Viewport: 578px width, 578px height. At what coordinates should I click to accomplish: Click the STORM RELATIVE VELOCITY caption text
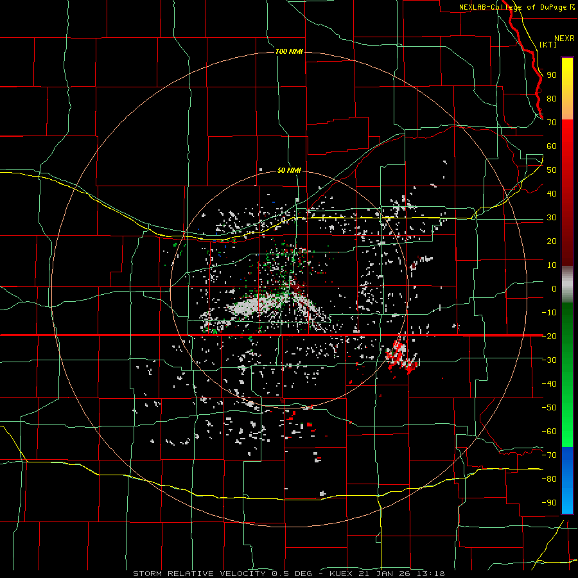point(199,574)
